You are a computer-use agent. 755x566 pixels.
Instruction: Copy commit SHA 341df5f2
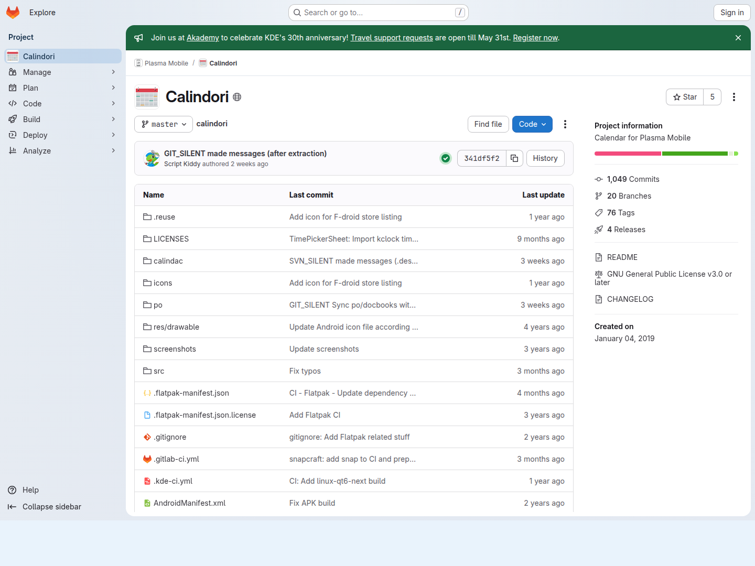click(x=514, y=158)
